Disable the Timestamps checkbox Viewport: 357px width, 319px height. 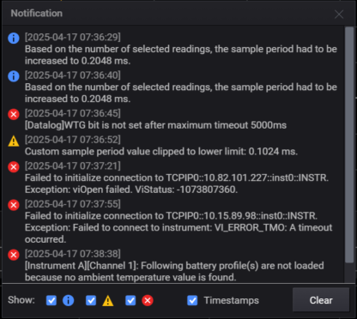(192, 300)
